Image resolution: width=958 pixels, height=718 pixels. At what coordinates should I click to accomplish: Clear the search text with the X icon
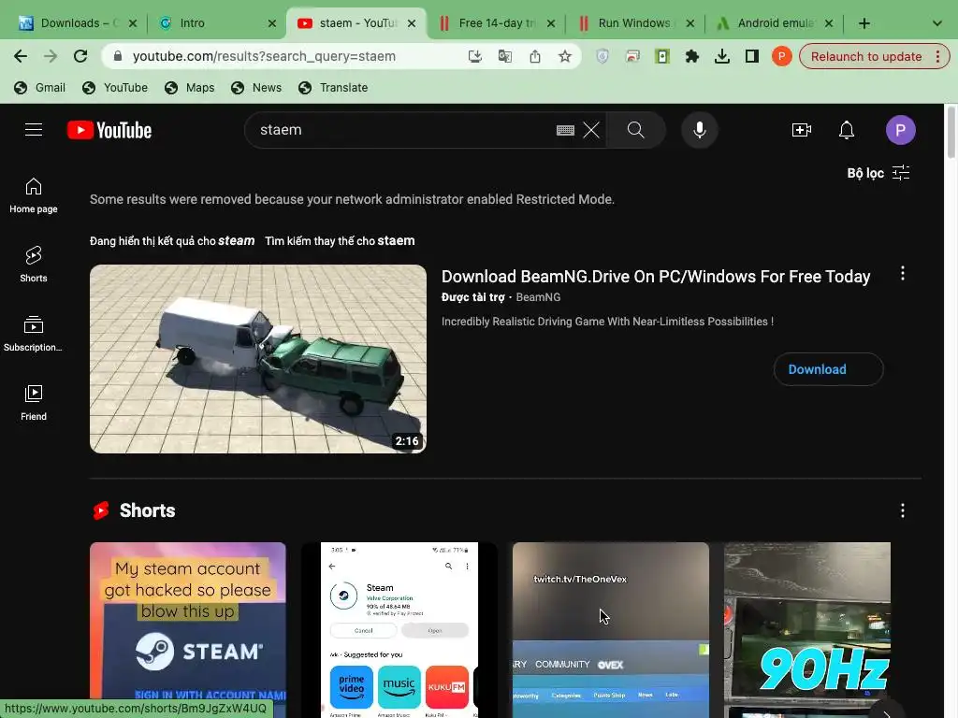click(591, 130)
